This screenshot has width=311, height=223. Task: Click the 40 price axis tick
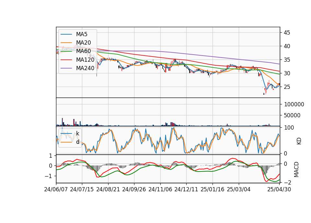click(x=287, y=46)
